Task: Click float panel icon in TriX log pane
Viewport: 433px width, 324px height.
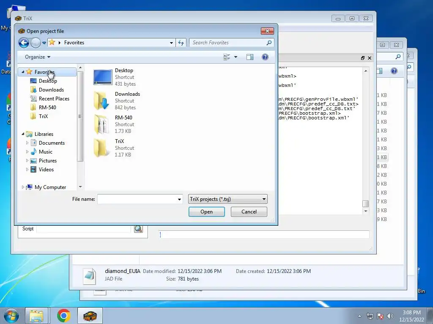Action: [363, 58]
